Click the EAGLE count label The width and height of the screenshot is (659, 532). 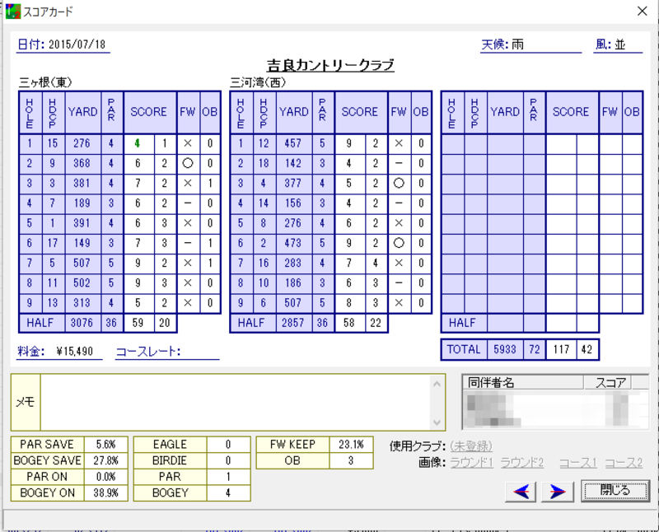pos(171,445)
